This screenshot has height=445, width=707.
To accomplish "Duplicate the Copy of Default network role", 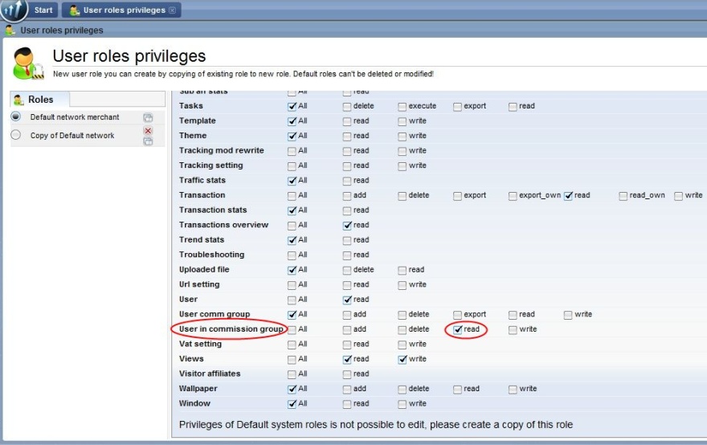I will point(148,141).
